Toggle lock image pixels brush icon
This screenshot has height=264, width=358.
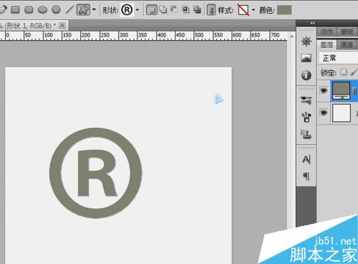coord(354,72)
